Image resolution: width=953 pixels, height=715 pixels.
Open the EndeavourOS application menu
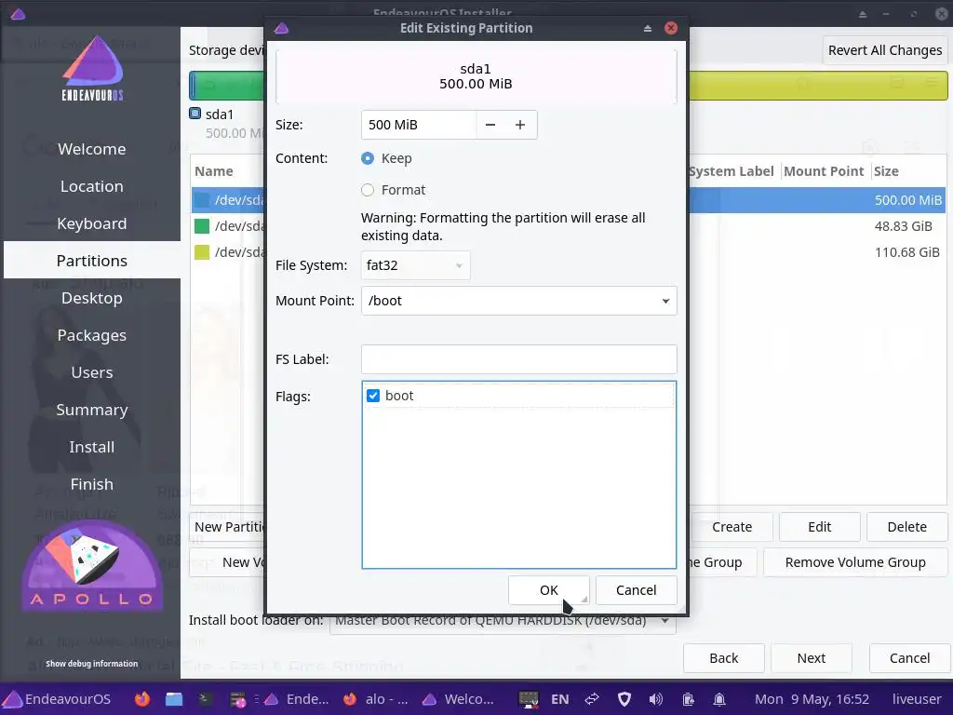click(58, 699)
